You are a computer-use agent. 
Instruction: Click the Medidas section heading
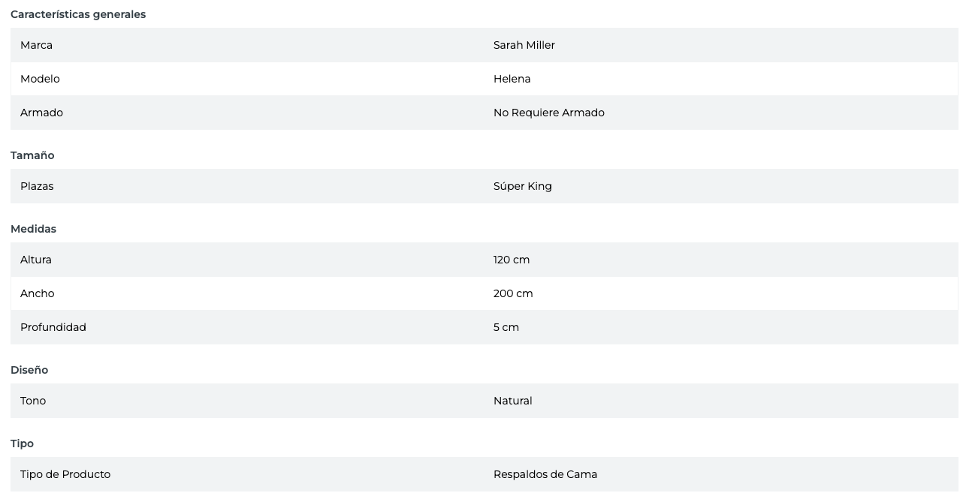tap(33, 229)
